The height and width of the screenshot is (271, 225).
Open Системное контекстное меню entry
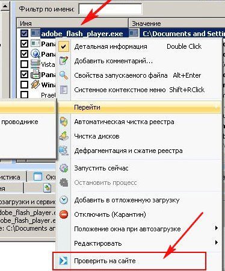point(140,90)
